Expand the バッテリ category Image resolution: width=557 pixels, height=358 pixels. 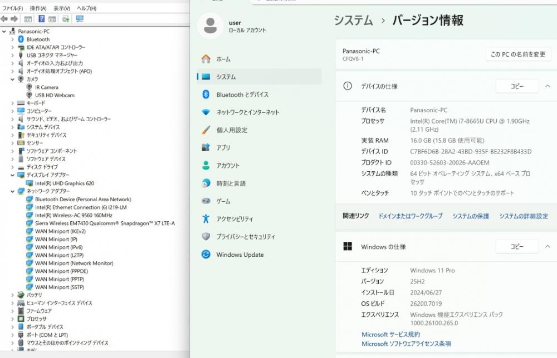[x=12, y=295]
